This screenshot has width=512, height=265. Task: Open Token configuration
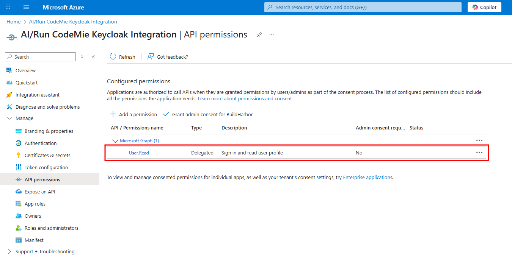(46, 167)
